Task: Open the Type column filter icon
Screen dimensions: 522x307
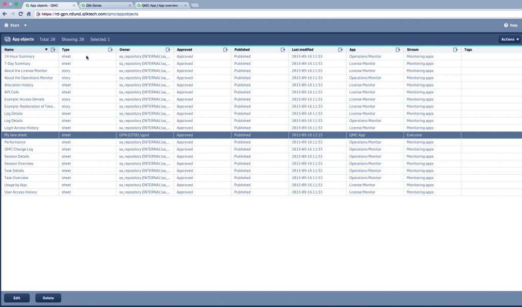Action: (111, 49)
